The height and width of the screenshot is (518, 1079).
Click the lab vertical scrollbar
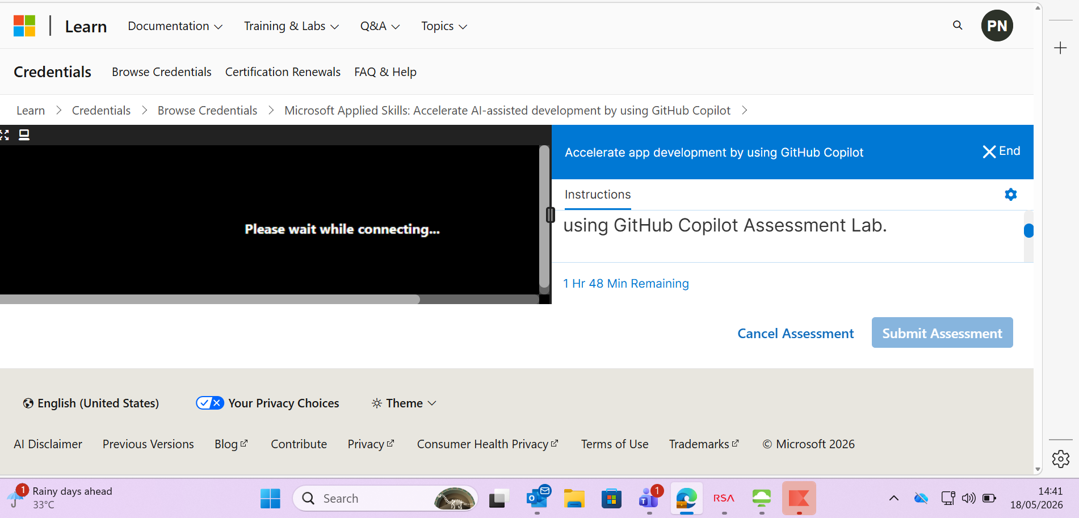point(544,217)
